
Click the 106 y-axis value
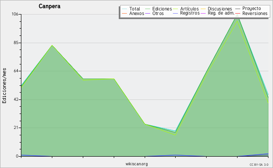click(15, 14)
